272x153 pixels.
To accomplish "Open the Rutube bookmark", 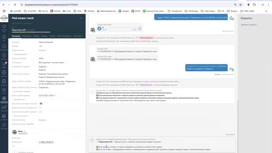I will pyautogui.click(x=55, y=11).
